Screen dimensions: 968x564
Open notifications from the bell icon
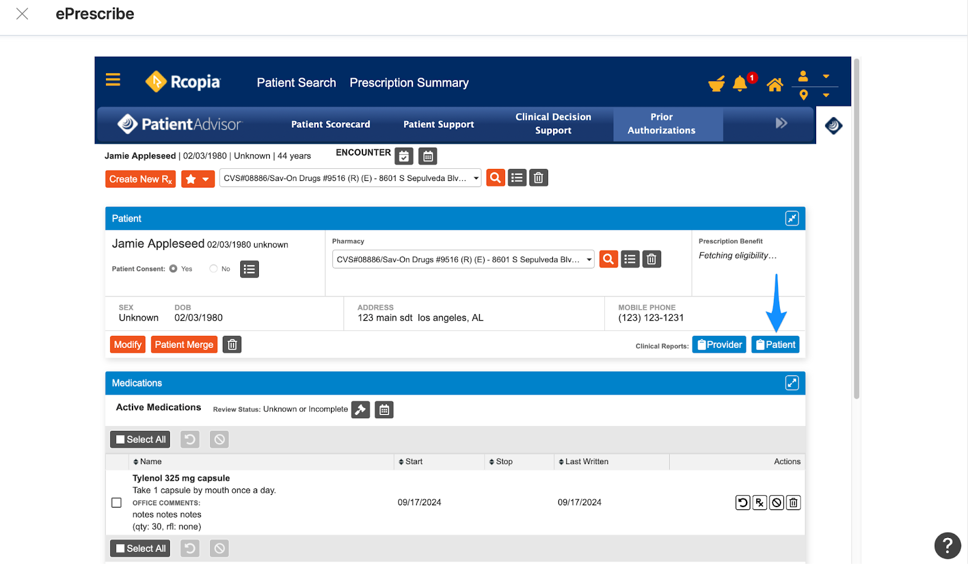coord(739,84)
